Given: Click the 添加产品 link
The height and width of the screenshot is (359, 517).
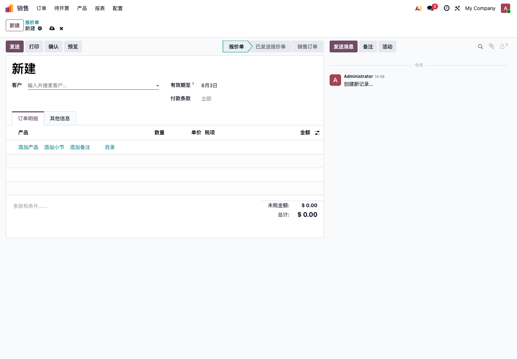Looking at the screenshot, I should pyautogui.click(x=28, y=147).
